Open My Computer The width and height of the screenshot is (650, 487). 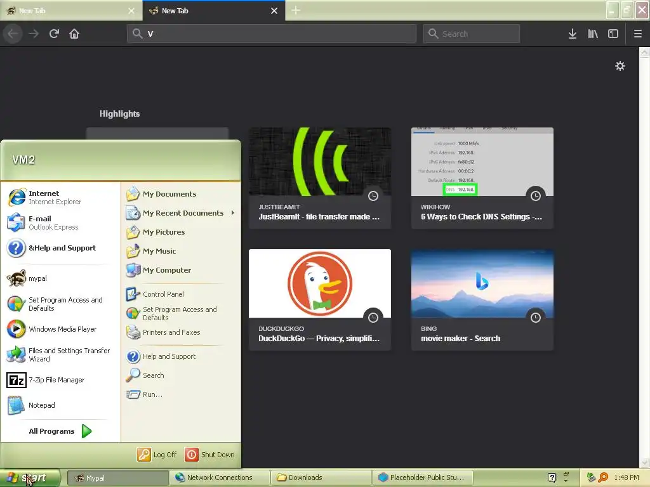point(181,270)
